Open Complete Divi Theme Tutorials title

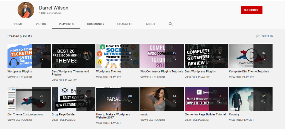[249, 71]
